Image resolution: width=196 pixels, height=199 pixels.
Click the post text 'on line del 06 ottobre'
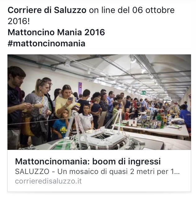click(132, 10)
